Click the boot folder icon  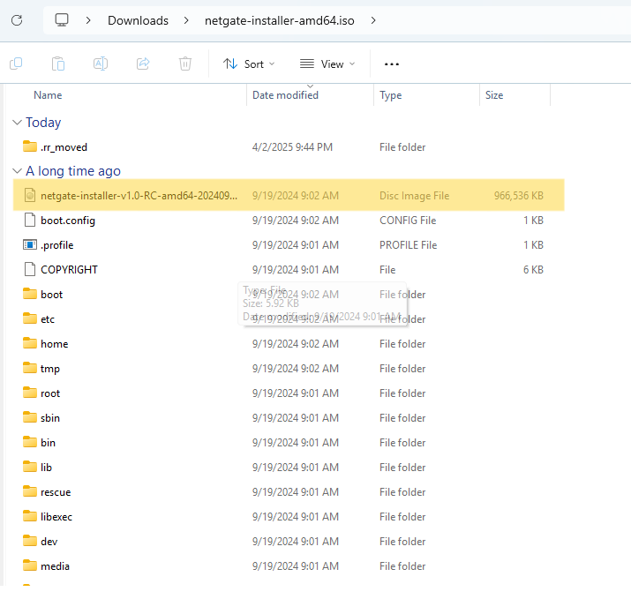coord(30,294)
